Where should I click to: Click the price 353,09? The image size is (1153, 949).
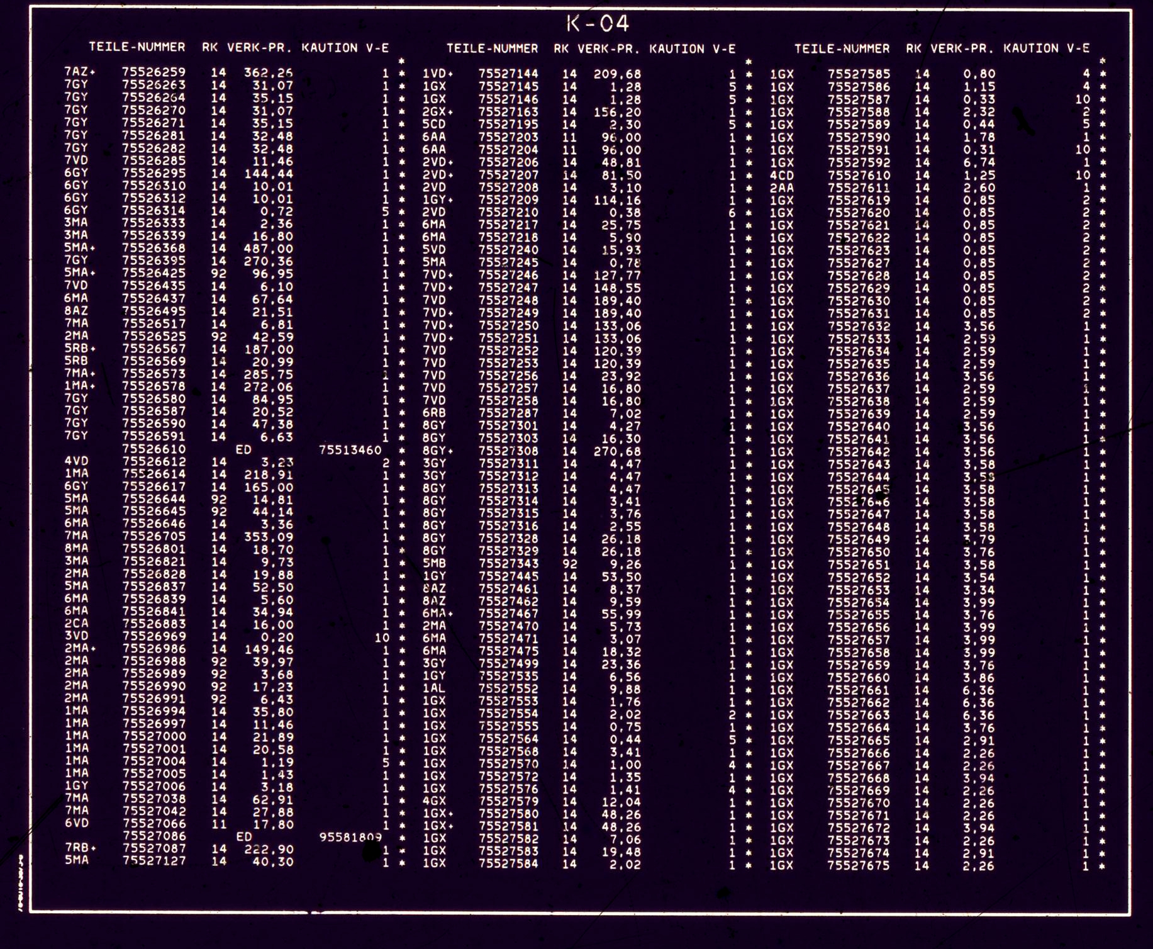[269, 537]
